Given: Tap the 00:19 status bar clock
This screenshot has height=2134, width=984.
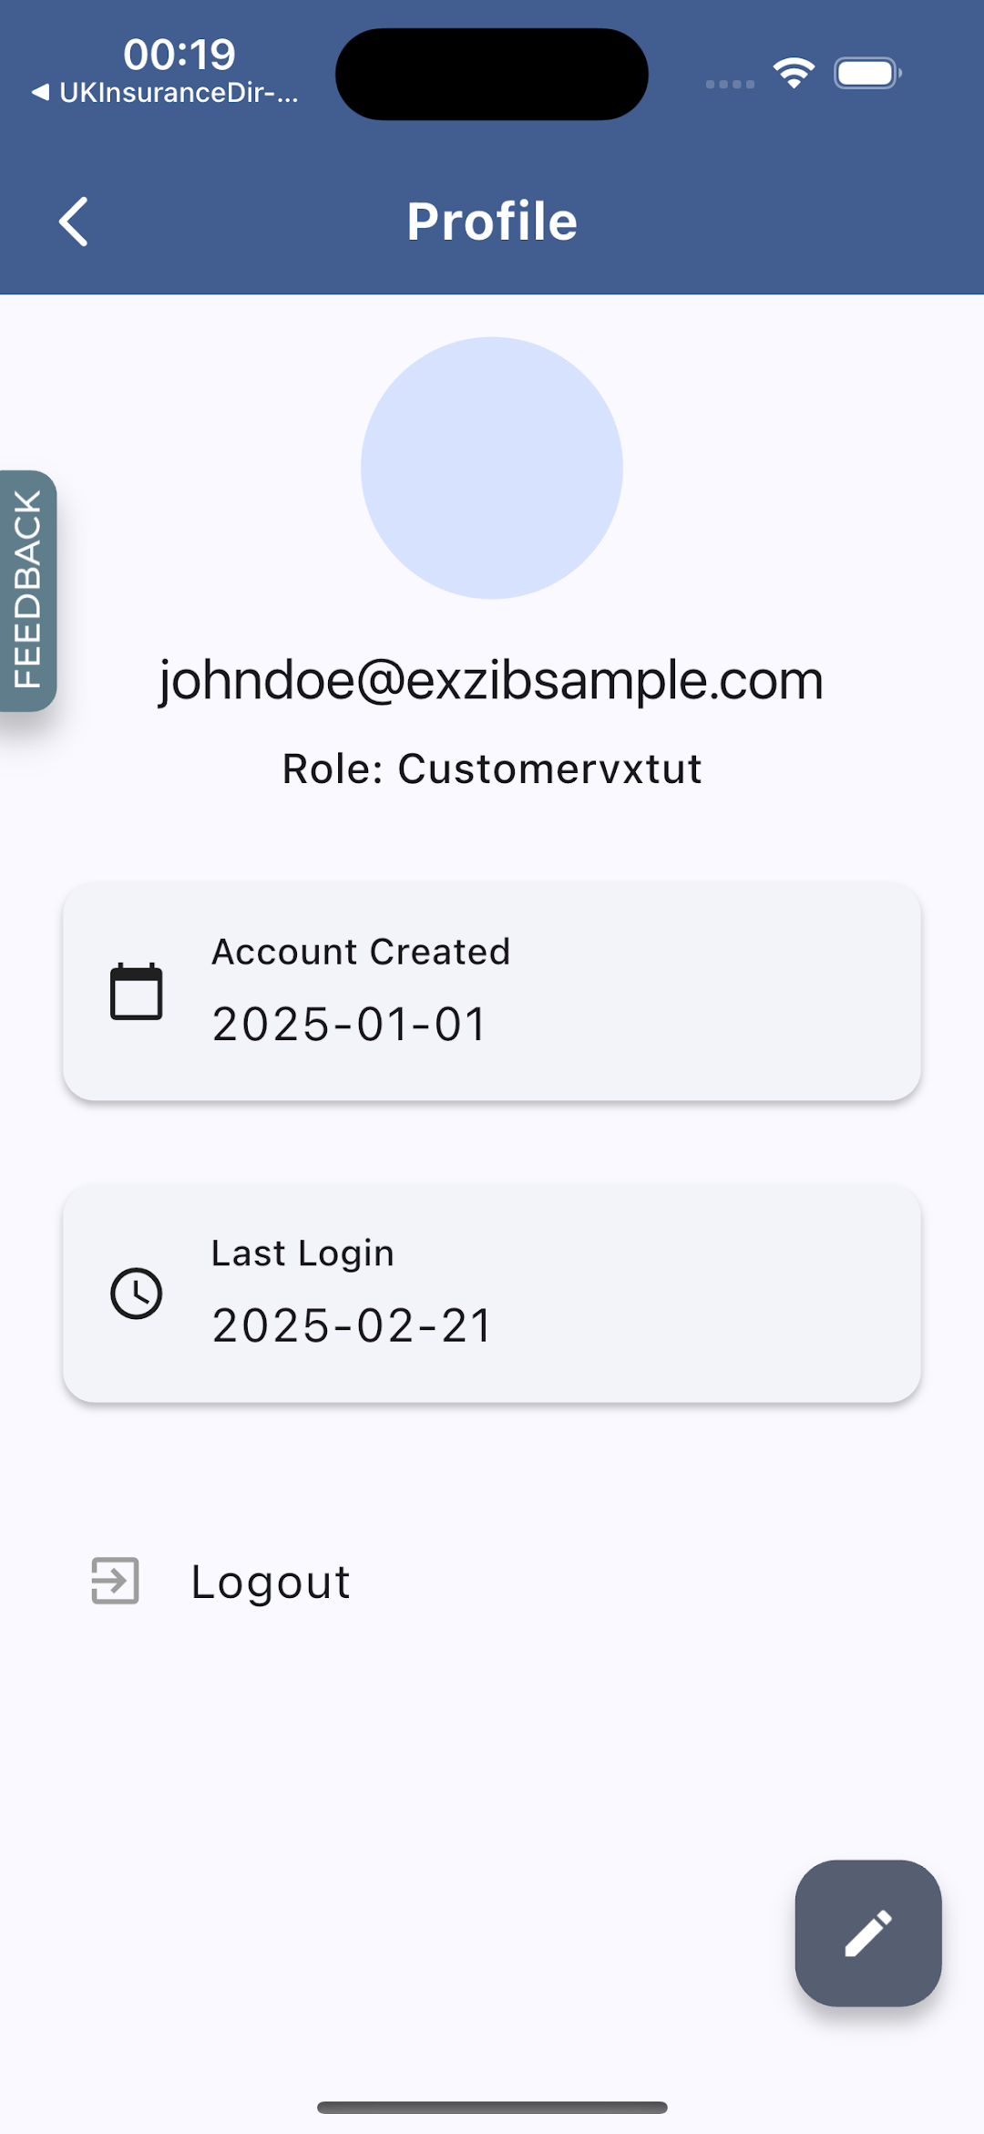Looking at the screenshot, I should (x=179, y=55).
